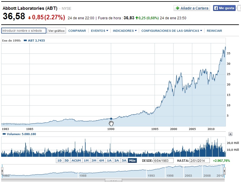Select the ACUM time range

[x=76, y=161]
